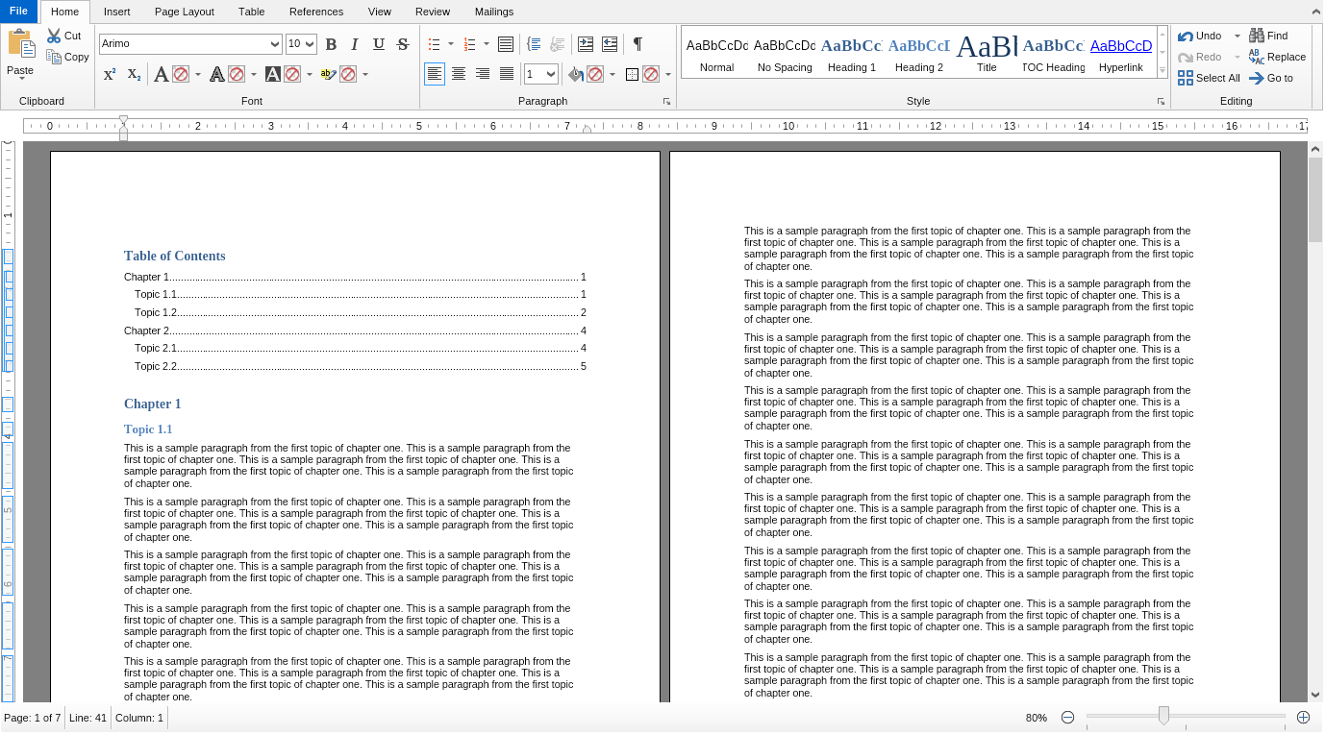The height and width of the screenshot is (735, 1325).
Task: Toggle strikethrough formatting
Action: tap(403, 44)
